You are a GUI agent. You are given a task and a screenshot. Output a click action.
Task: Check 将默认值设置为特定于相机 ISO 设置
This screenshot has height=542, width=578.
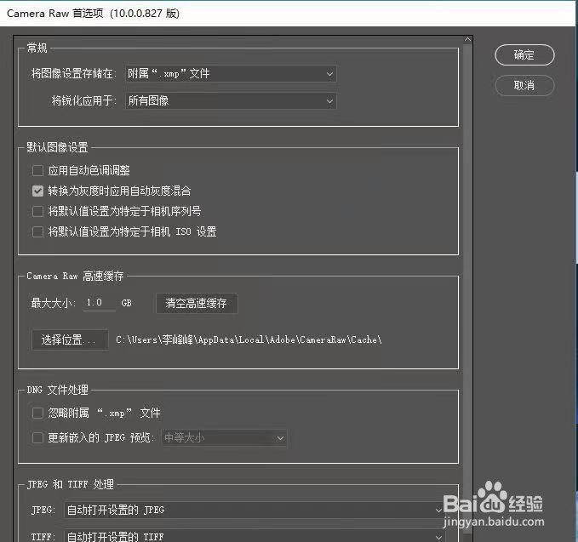(37, 231)
